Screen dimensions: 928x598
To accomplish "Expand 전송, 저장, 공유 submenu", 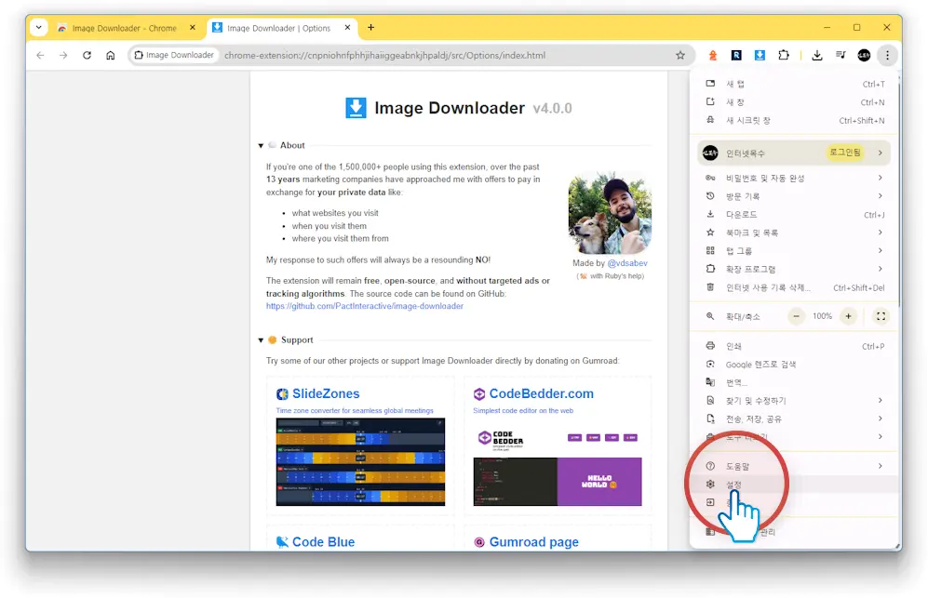I will pyautogui.click(x=794, y=419).
